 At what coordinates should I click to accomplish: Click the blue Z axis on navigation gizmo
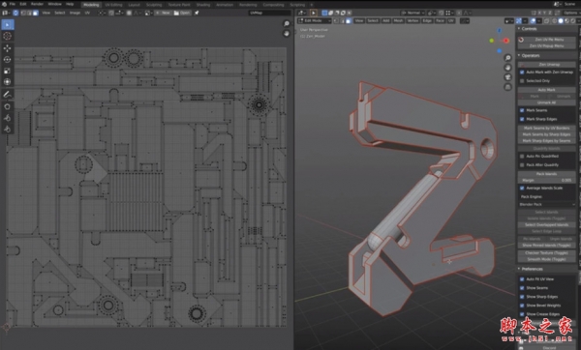pos(499,30)
